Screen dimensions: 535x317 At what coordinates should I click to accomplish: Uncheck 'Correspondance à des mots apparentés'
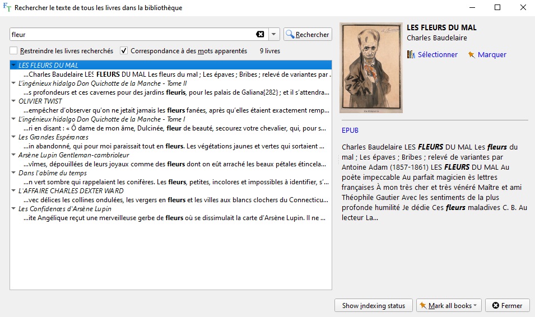coord(124,51)
